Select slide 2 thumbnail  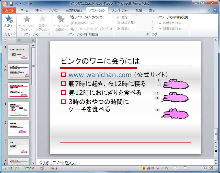click(18, 71)
